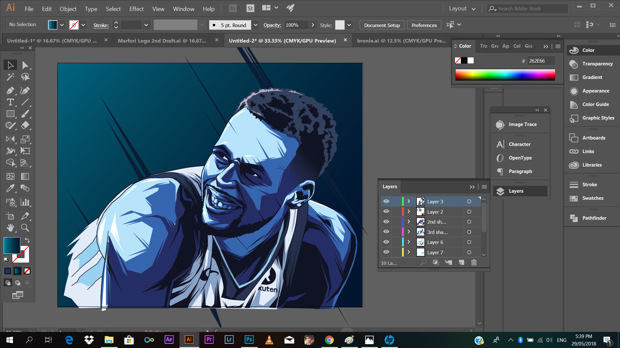The width and height of the screenshot is (620, 348).
Task: Click Layer 3 target circle
Action: tap(469, 201)
